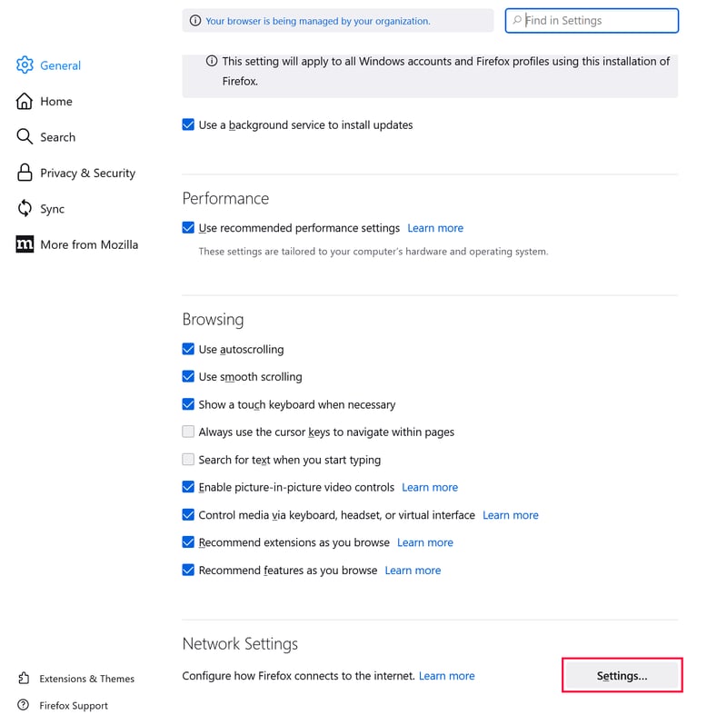Enable Always use cursor keys to navigate
The width and height of the screenshot is (727, 725).
point(188,432)
